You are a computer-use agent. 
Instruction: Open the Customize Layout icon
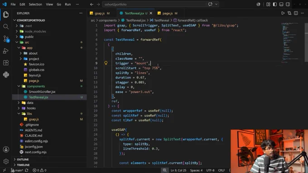[268, 5]
